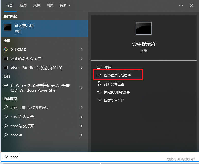Expand the Git CMD result arrow
This screenshot has height=164, width=199.
point(82,49)
